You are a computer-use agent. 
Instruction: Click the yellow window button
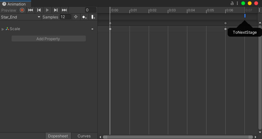pyautogui.click(x=250, y=3)
